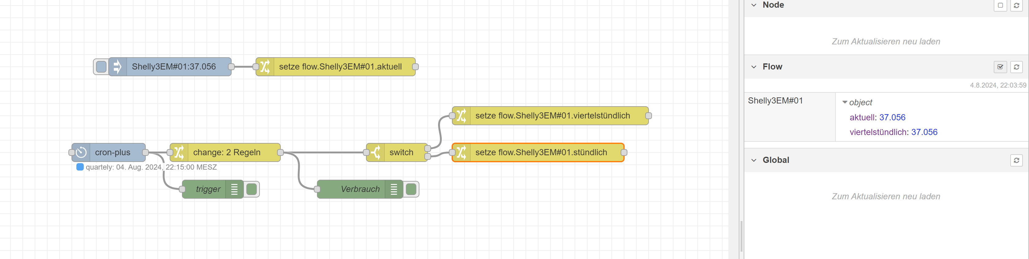
Task: Click input port of the switch node
Action: pyautogui.click(x=366, y=152)
